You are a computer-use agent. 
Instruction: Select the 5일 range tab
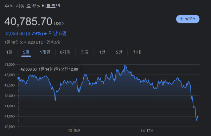tap(26, 52)
